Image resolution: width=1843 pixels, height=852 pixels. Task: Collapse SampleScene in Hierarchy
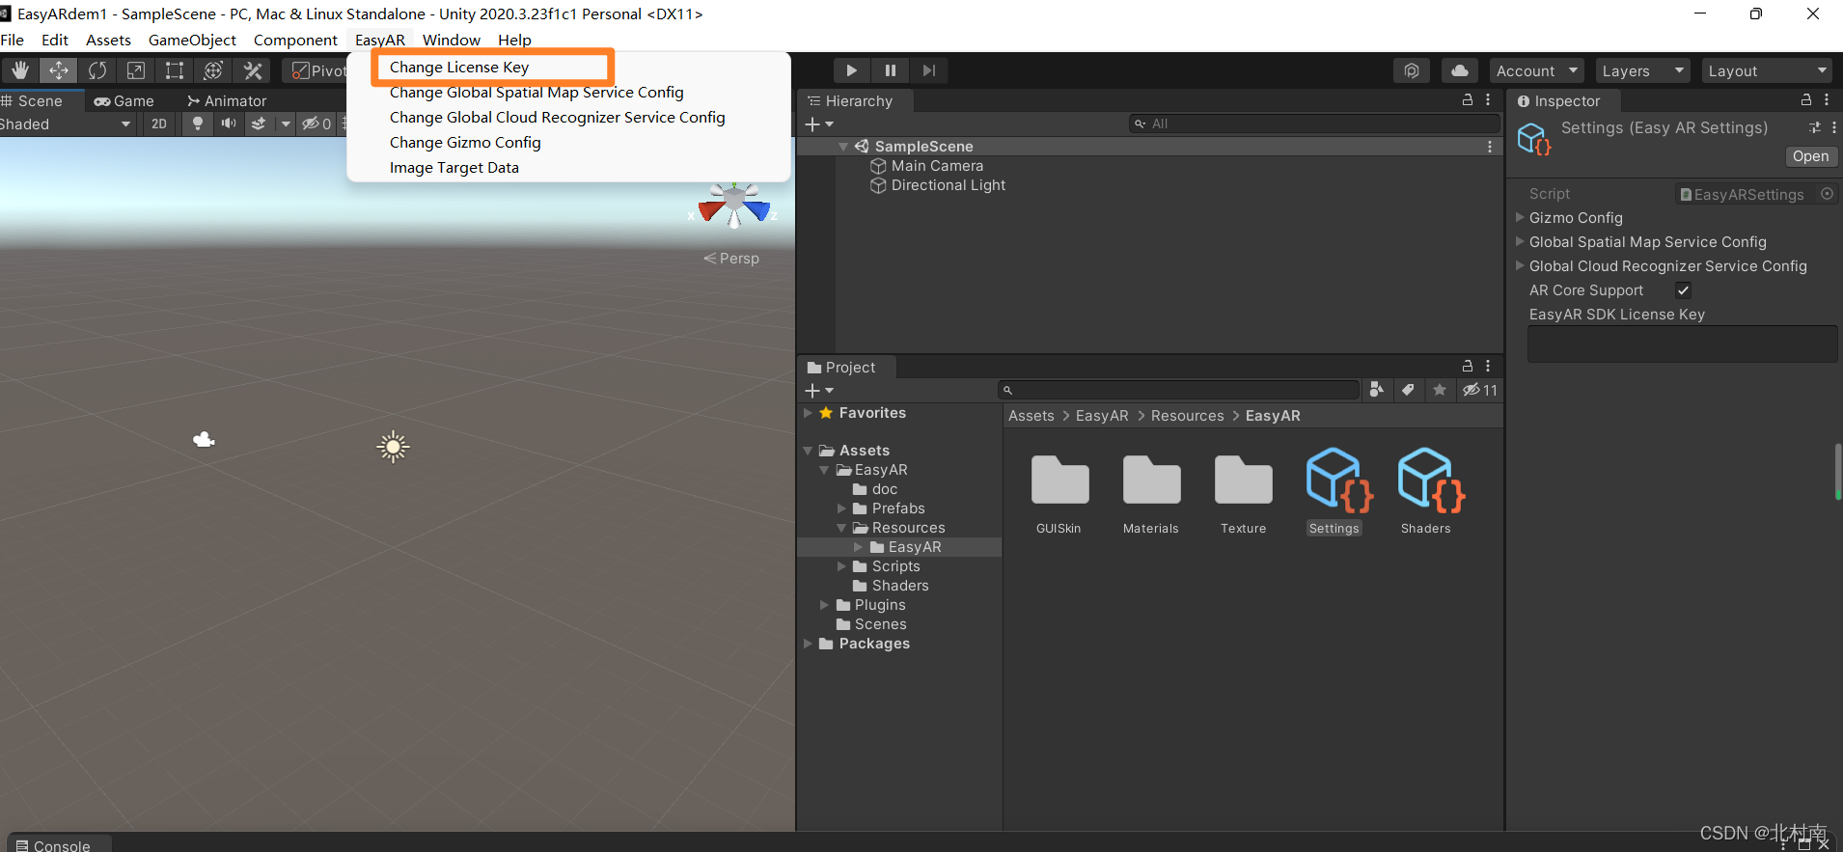pos(843,147)
